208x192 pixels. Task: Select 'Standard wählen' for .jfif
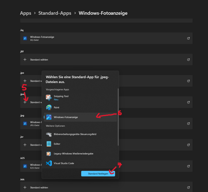[x=39, y=60]
